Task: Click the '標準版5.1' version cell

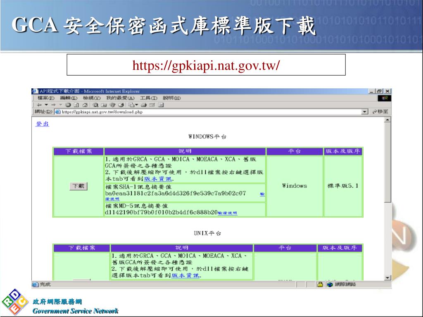Action: pos(343,186)
